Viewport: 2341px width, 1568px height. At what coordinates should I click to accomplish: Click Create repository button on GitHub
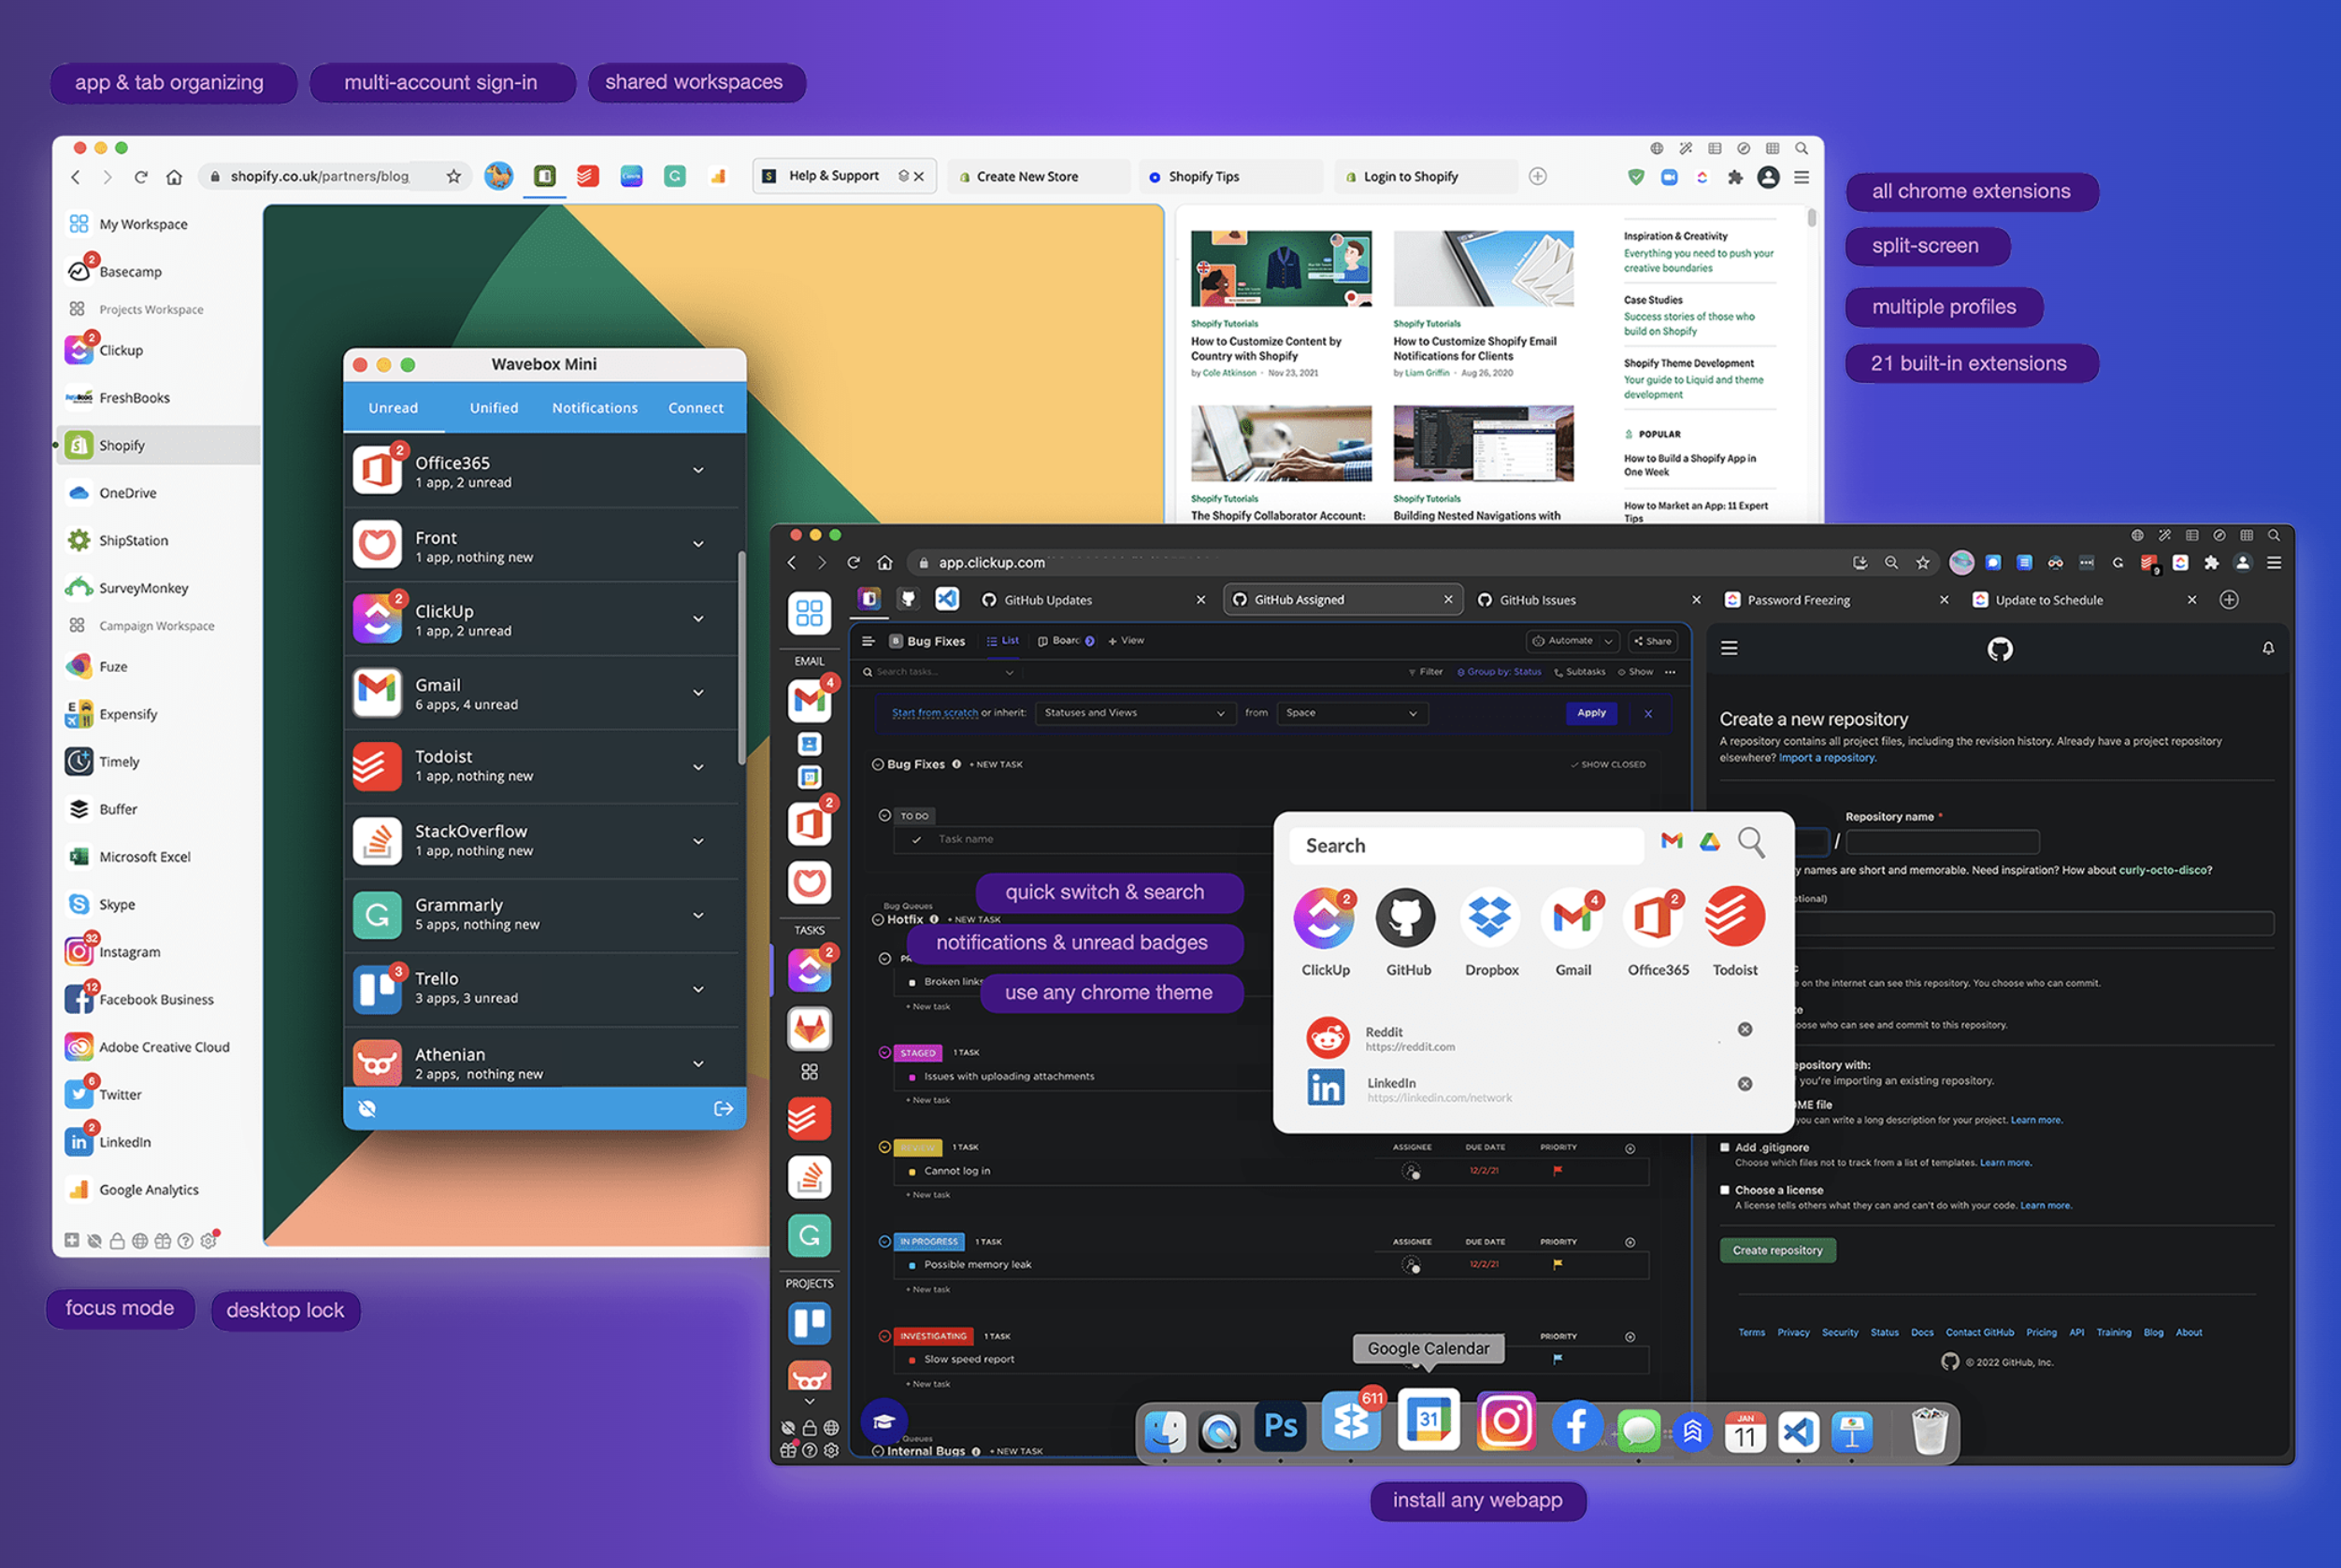pos(1777,1249)
